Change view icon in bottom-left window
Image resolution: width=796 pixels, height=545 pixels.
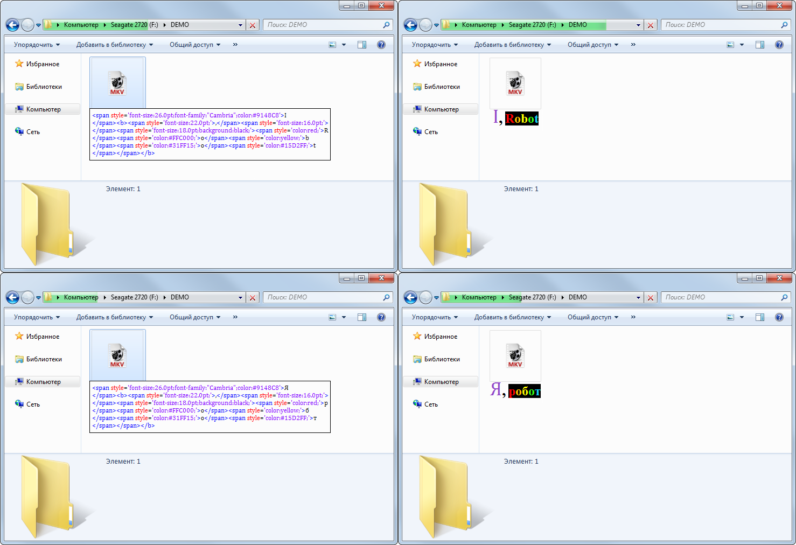click(332, 317)
